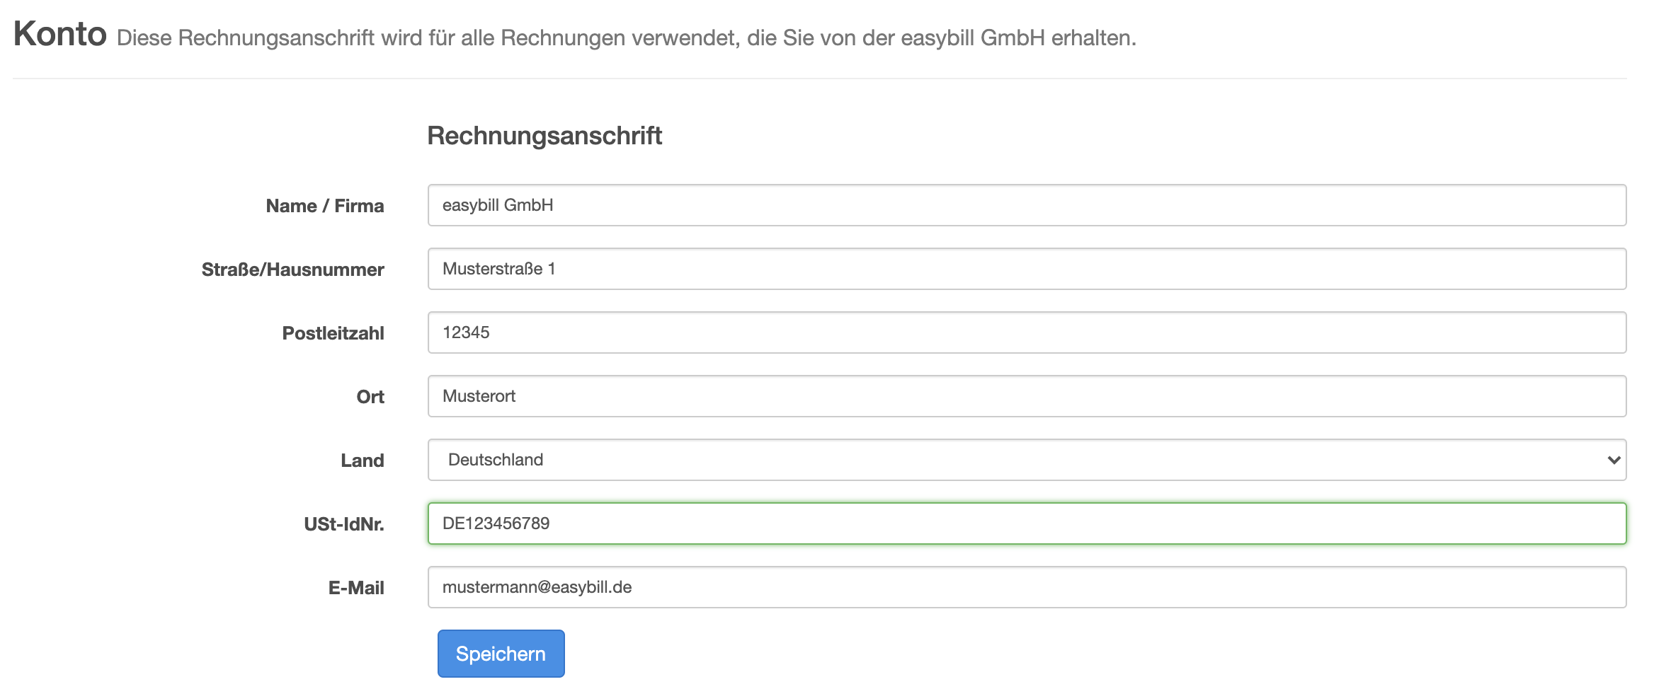Click the "USt-IdNr." label
This screenshot has height=689, width=1671.
pos(344,524)
